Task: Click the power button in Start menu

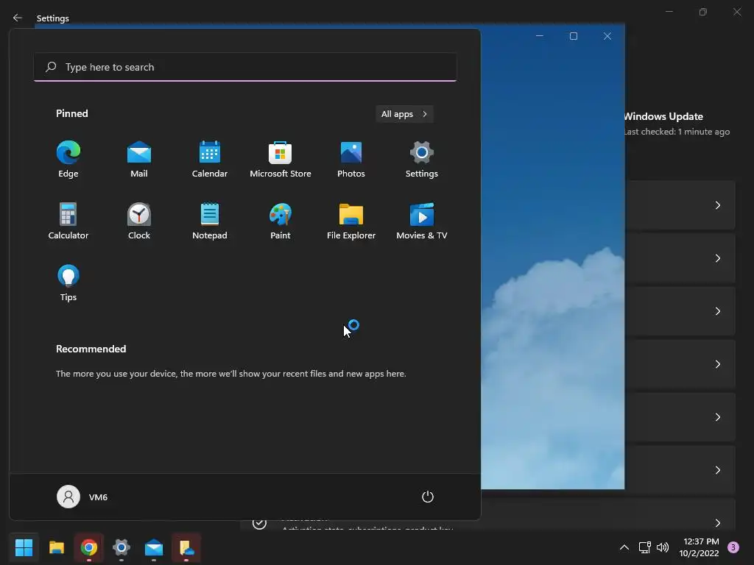Action: tap(428, 497)
